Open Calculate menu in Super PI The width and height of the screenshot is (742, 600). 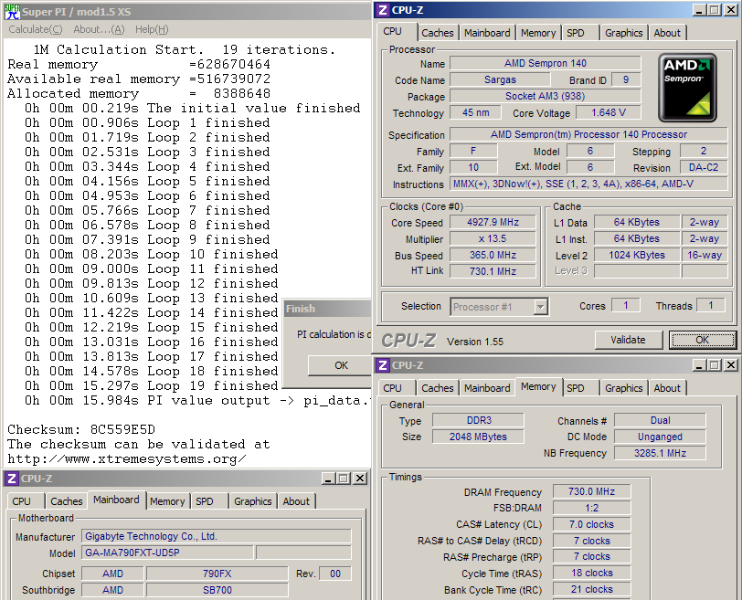click(x=36, y=29)
